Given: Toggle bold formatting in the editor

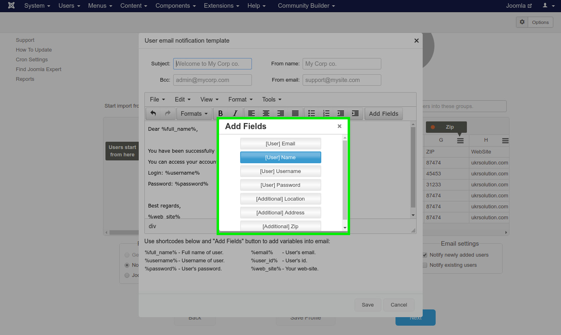Looking at the screenshot, I should (221, 114).
